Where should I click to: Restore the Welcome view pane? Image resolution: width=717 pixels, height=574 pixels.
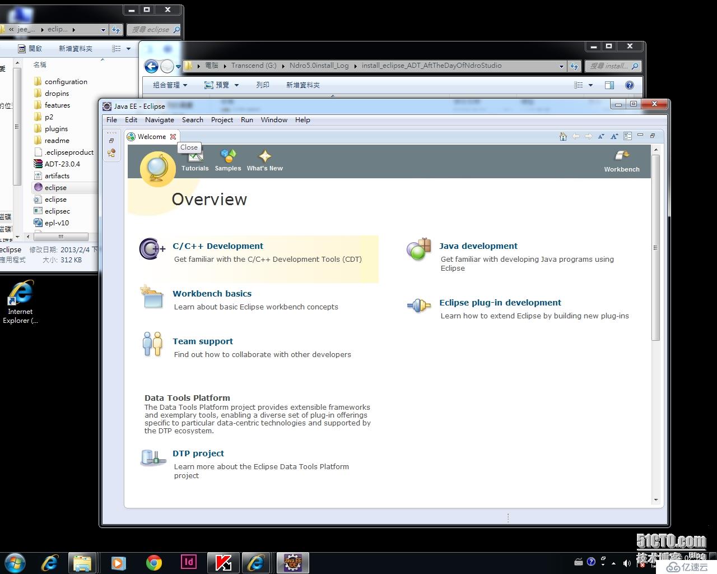pos(653,136)
